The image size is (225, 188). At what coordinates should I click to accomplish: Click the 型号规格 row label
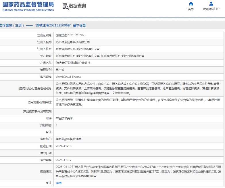pyautogui.click(x=46, y=77)
